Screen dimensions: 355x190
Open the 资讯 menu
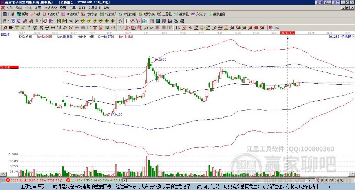coord(28,8)
